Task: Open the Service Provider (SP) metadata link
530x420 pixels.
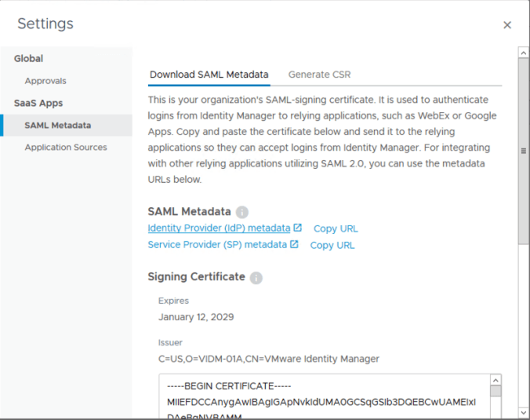Action: (x=217, y=245)
